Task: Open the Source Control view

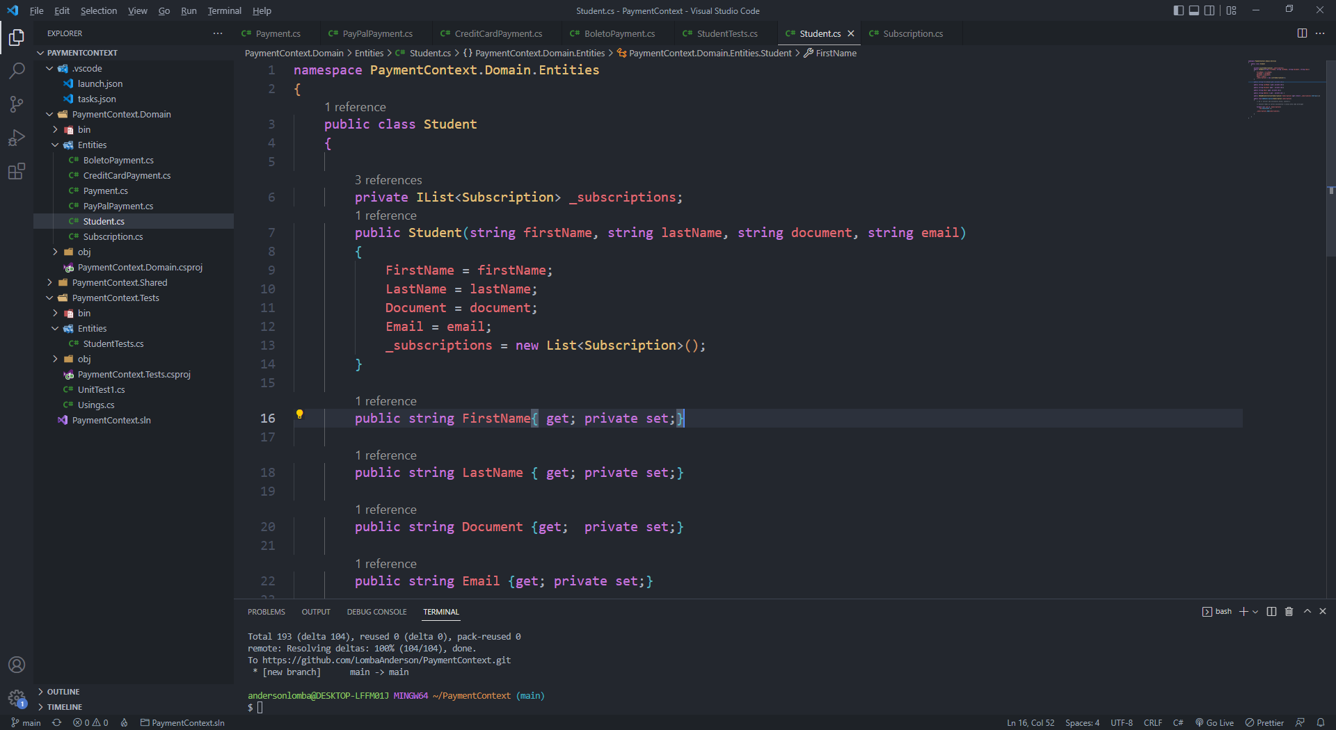Action: coord(17,104)
